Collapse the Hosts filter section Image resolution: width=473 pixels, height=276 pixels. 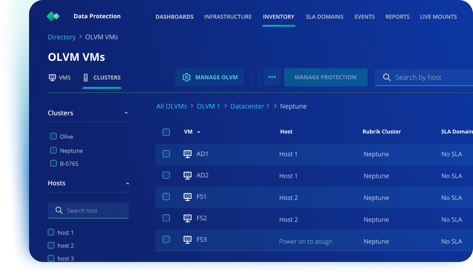(127, 183)
